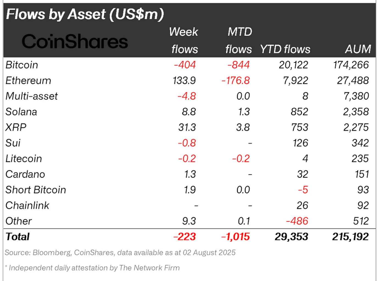Click the CoinShares logo
The height and width of the screenshot is (281, 379).
click(x=75, y=41)
